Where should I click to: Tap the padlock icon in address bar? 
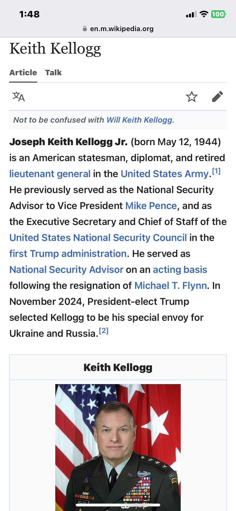[85, 29]
